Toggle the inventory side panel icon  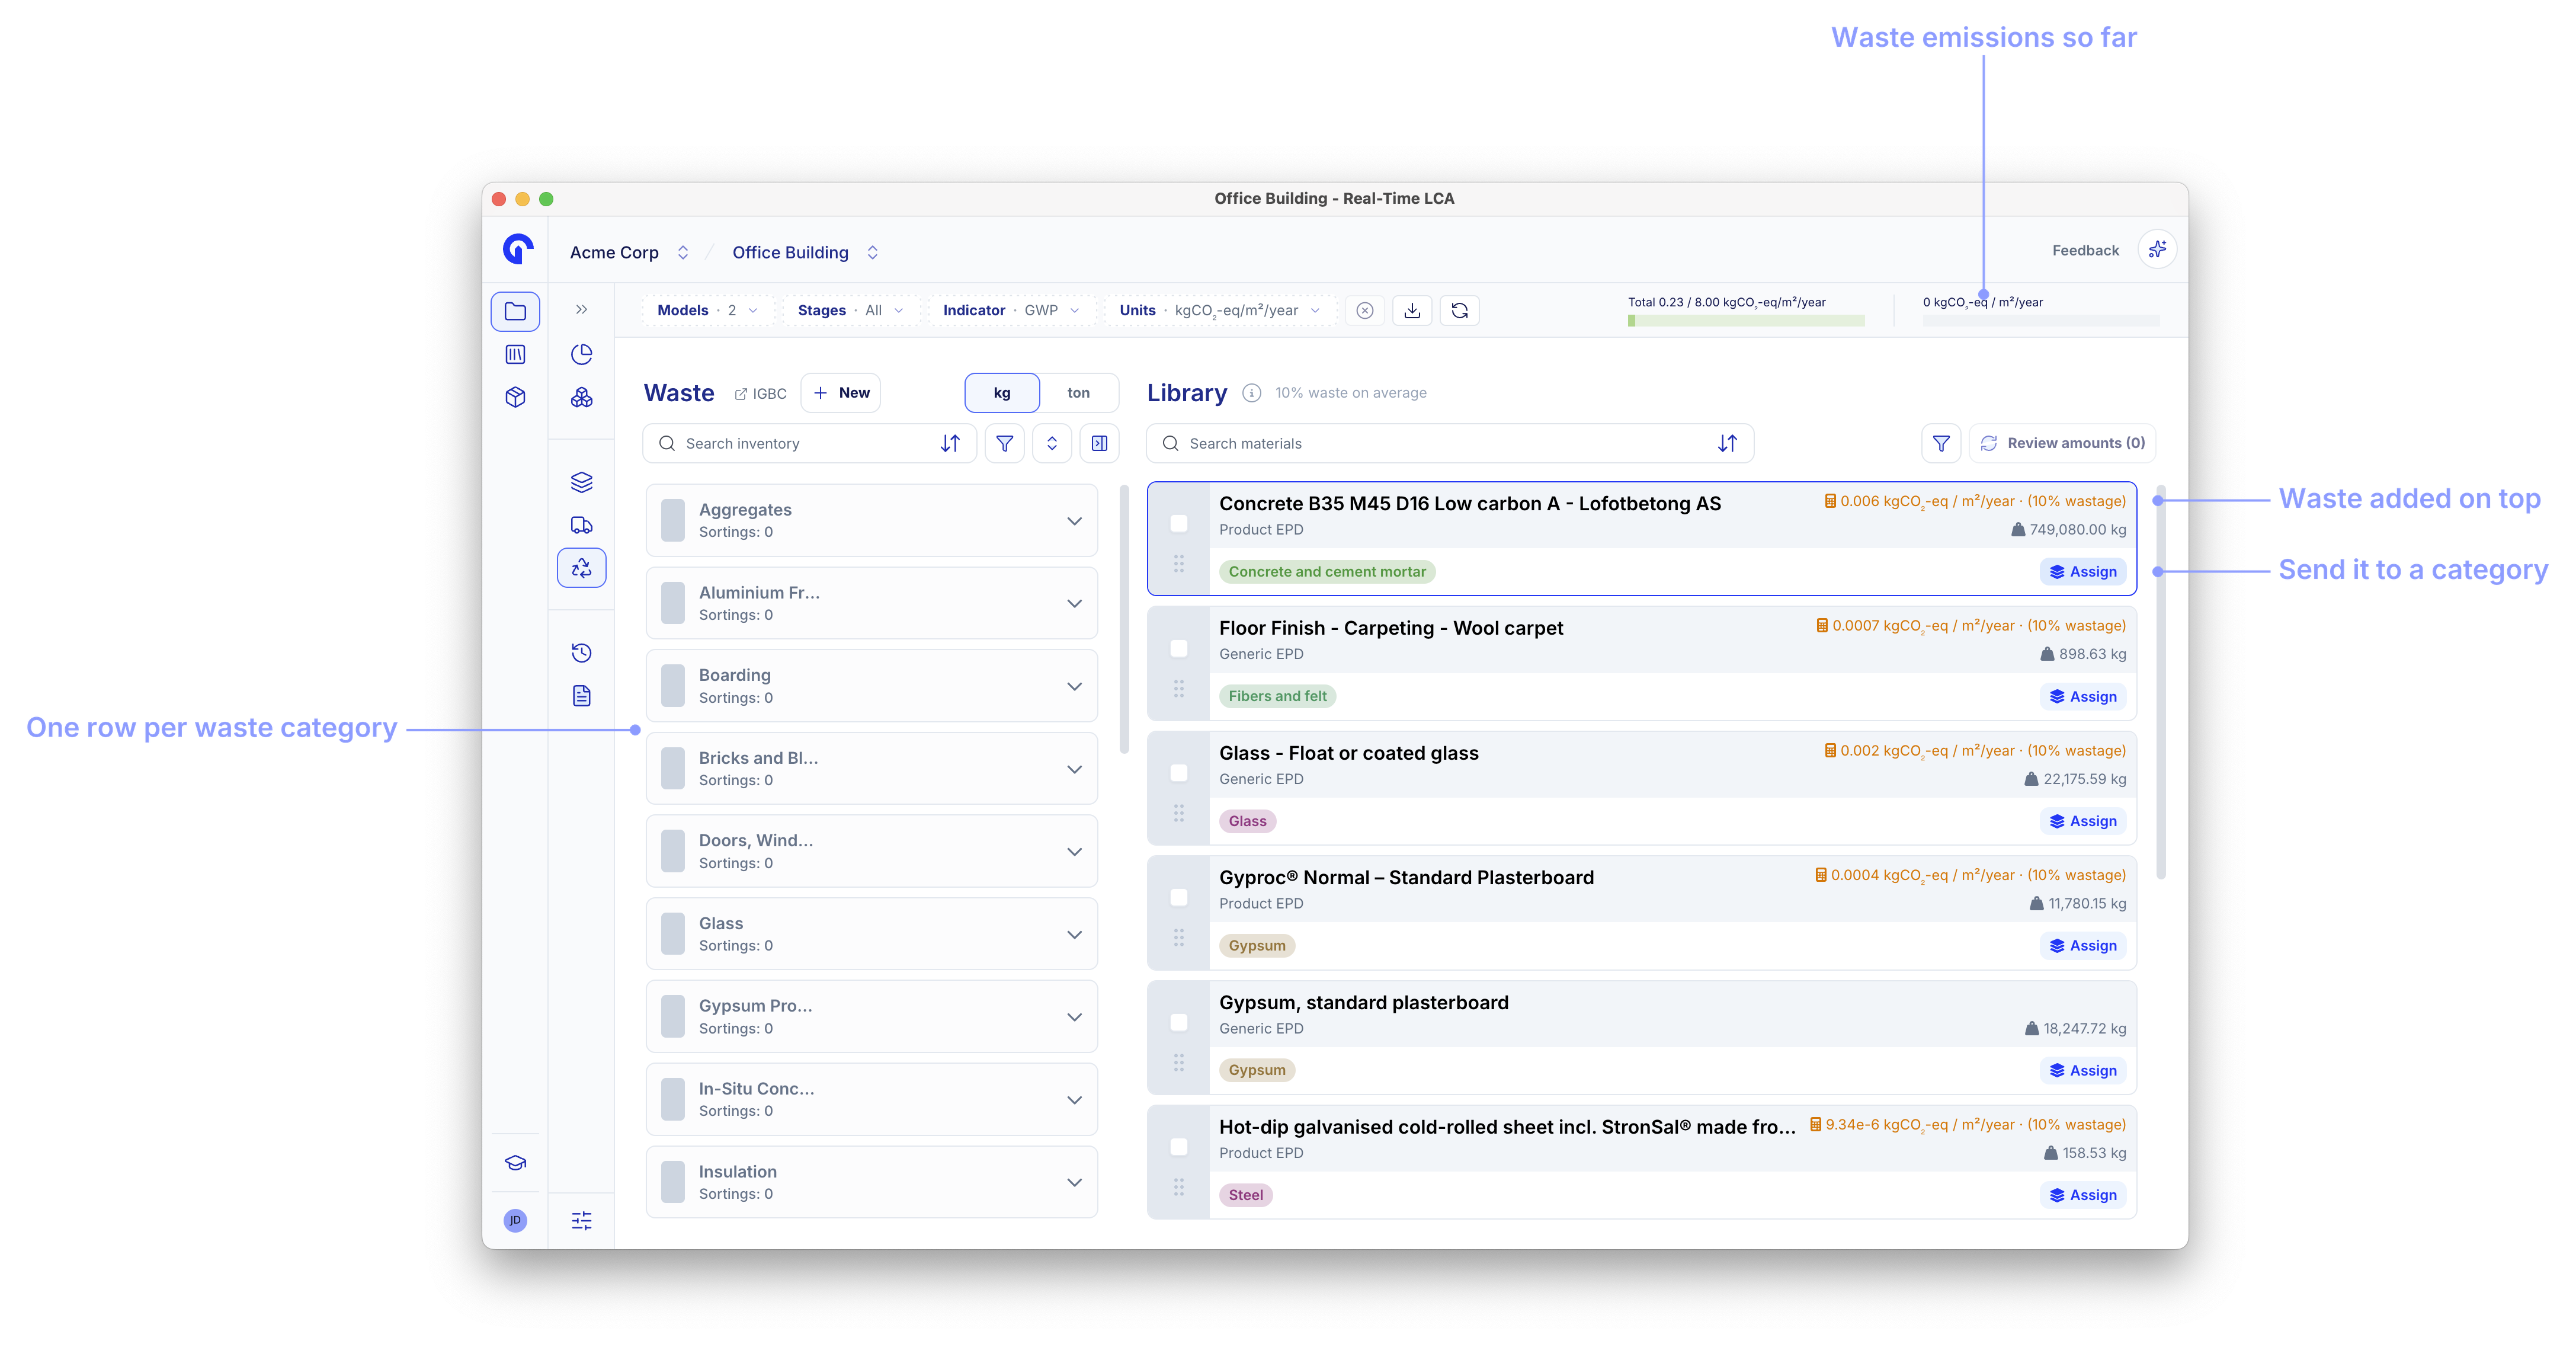1099,443
